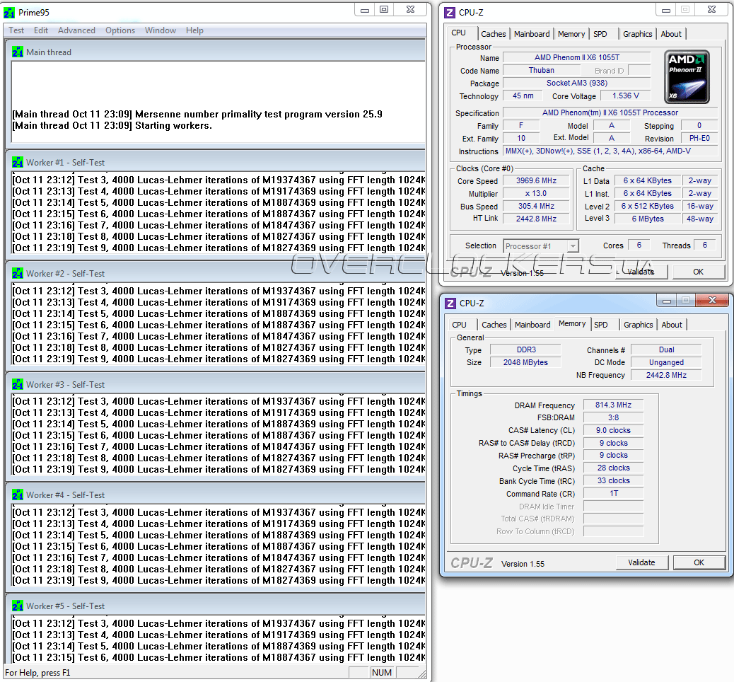Open the Processor #1 selection dropdown
The height and width of the screenshot is (682, 734).
point(541,246)
